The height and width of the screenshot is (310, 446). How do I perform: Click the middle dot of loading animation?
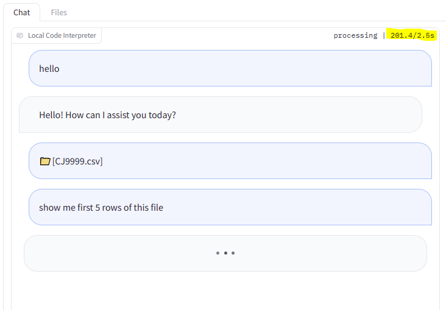(225, 253)
